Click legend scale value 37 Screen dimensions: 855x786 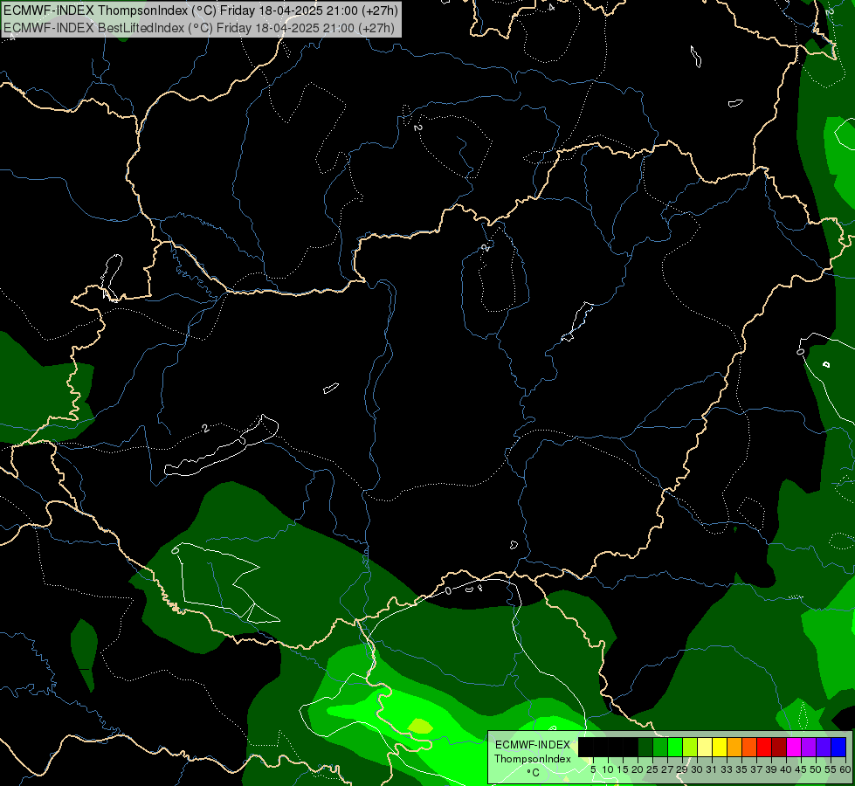point(756,769)
